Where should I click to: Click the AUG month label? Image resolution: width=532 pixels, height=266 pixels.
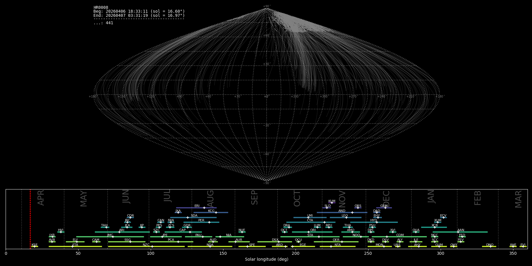click(210, 199)
